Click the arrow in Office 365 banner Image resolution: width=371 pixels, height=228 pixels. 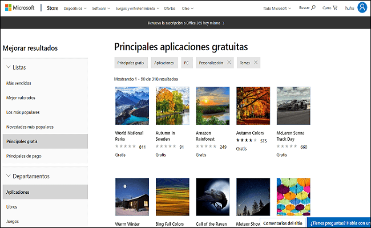(224, 23)
